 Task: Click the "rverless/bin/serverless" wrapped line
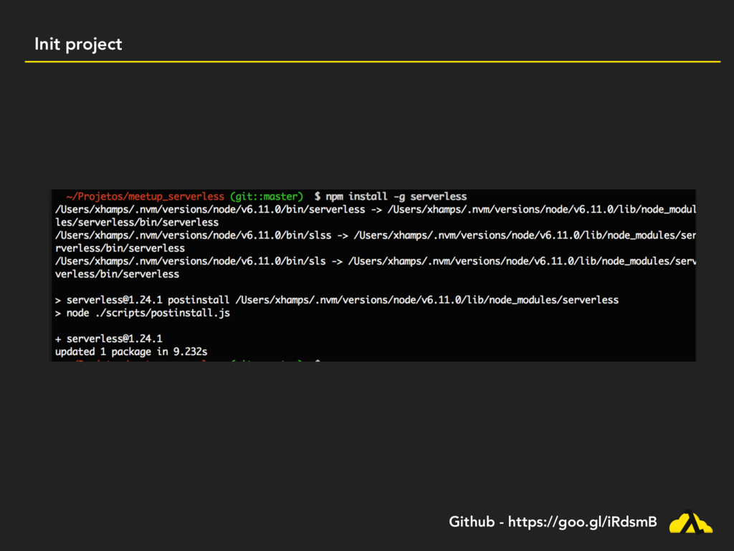(120, 248)
